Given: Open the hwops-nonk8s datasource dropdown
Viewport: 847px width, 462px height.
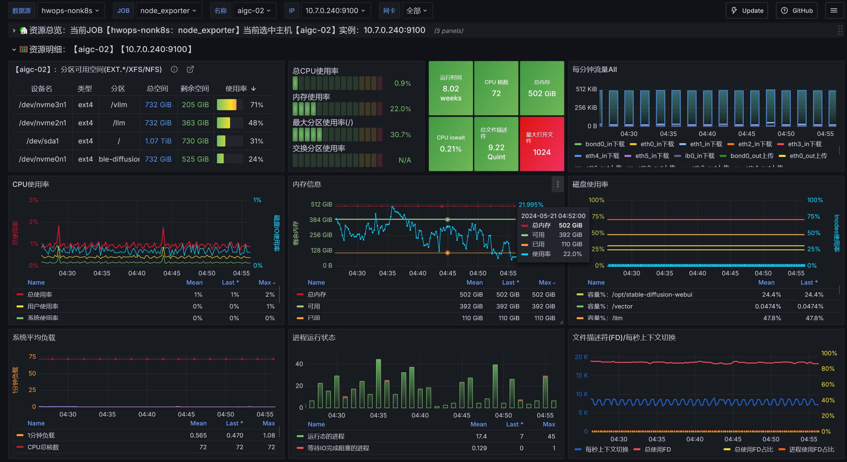Looking at the screenshot, I should [x=70, y=10].
